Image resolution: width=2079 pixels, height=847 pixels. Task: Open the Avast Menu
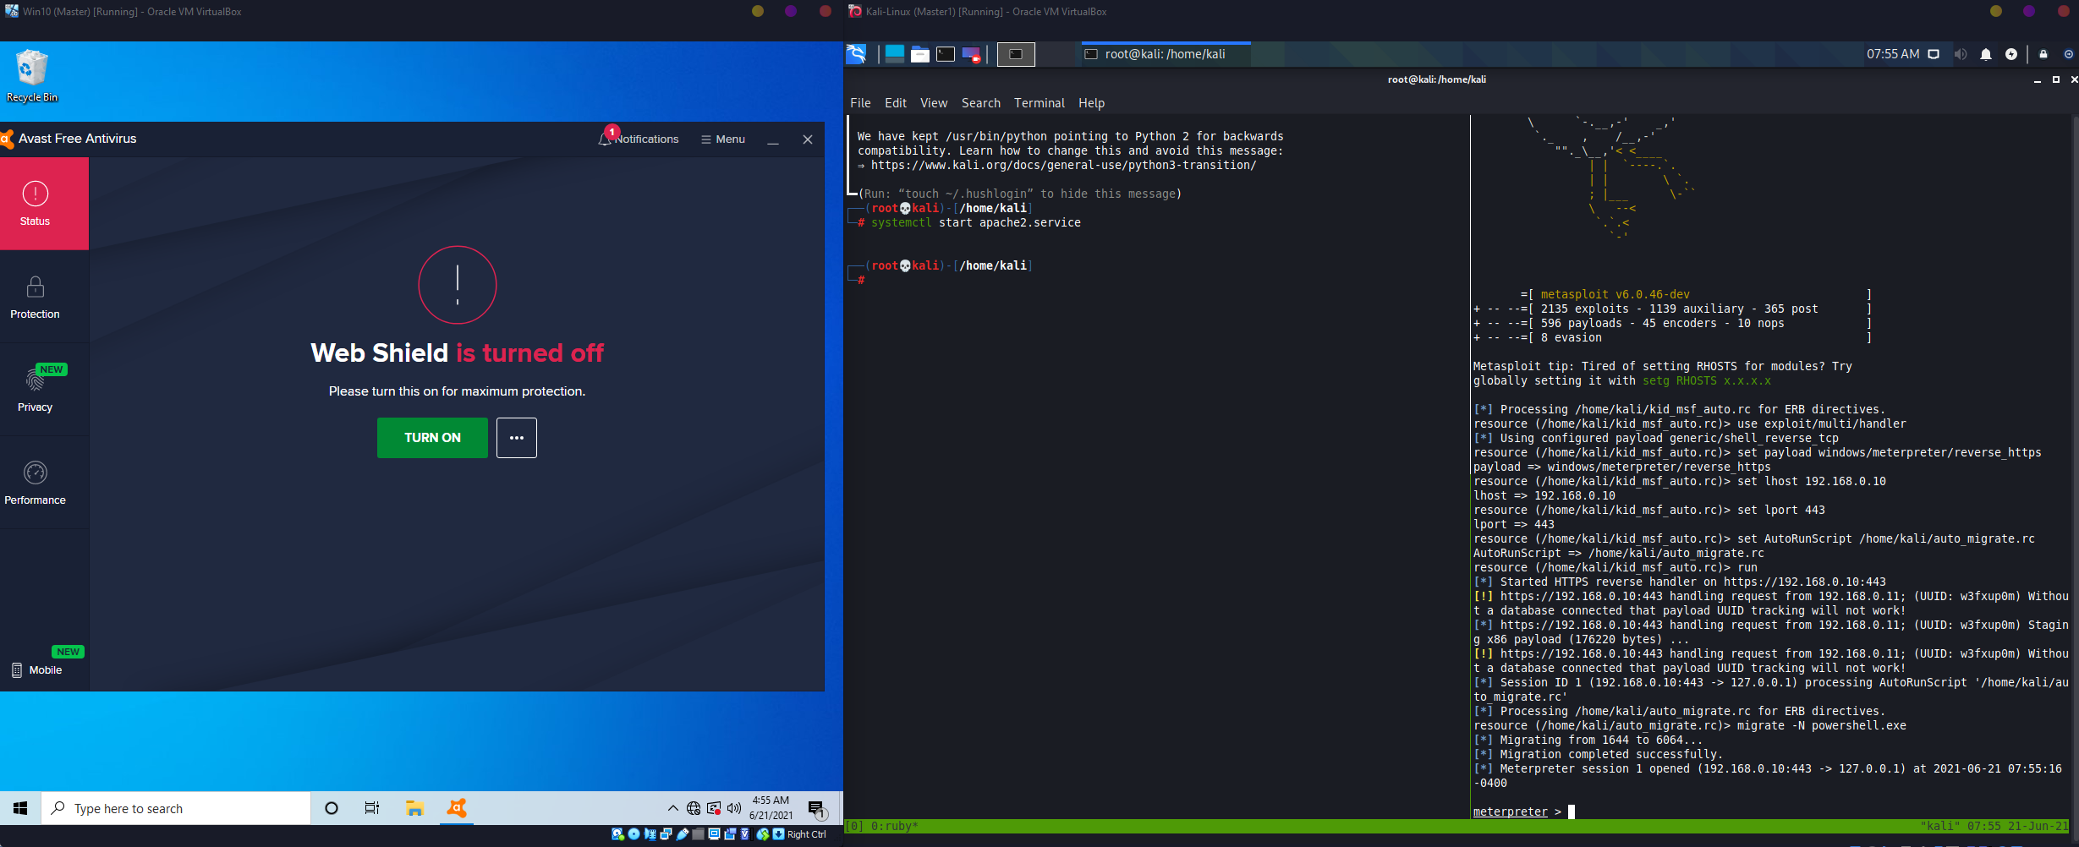[723, 139]
